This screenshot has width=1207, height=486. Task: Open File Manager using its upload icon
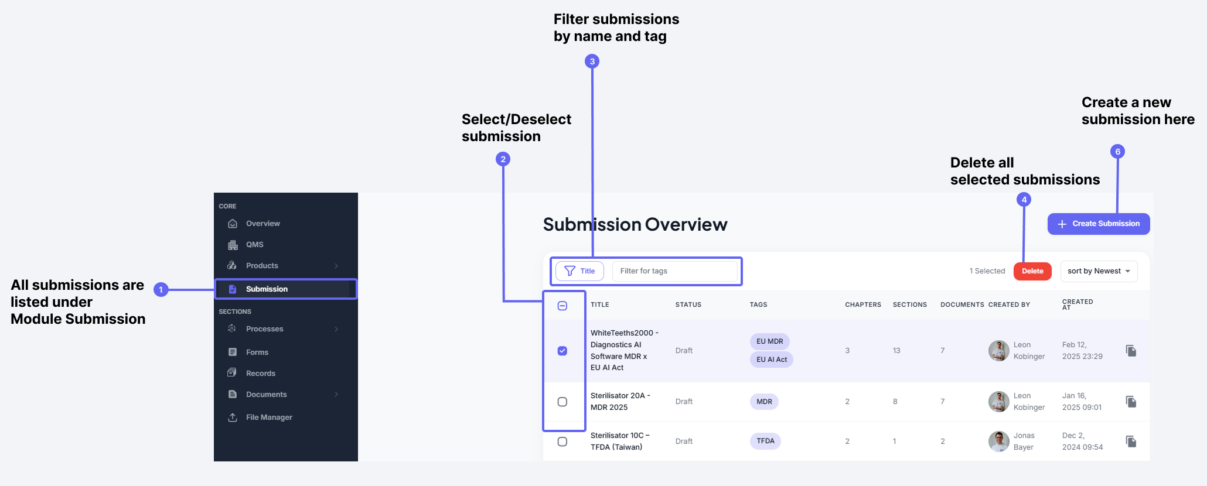(233, 417)
